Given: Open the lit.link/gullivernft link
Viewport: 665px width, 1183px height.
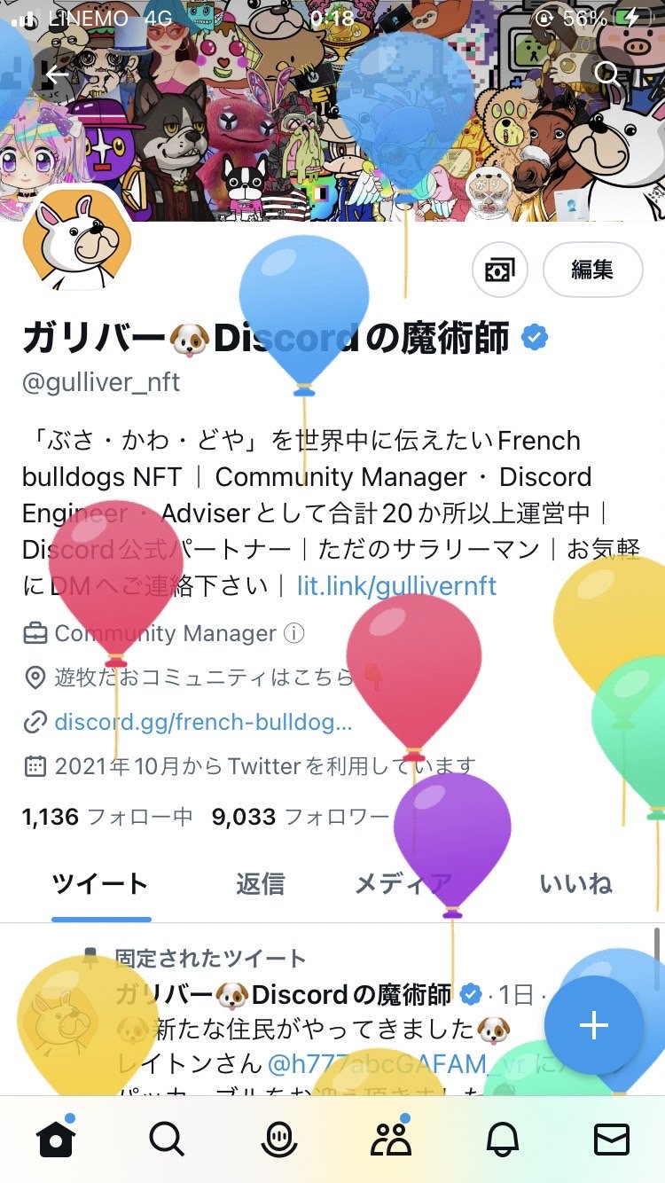Looking at the screenshot, I should click(x=396, y=586).
